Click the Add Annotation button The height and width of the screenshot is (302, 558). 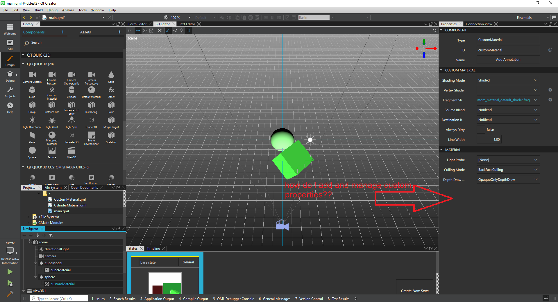click(508, 60)
